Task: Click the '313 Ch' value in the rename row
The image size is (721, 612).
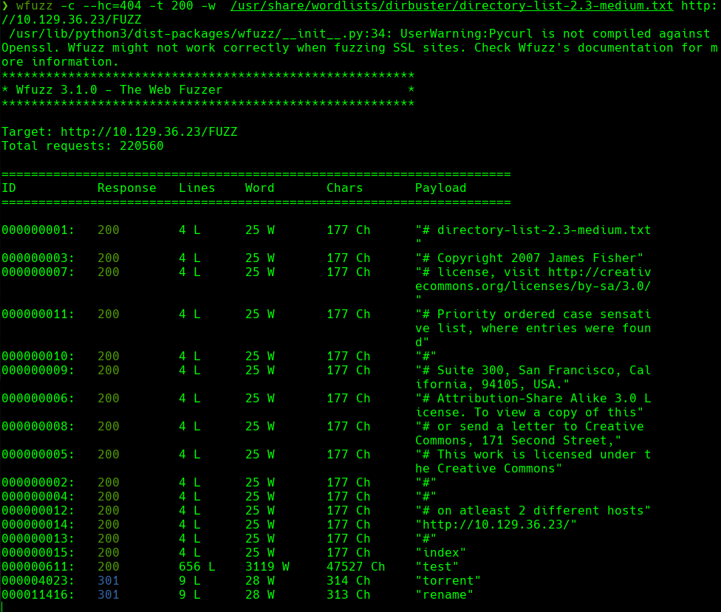Action: click(349, 594)
